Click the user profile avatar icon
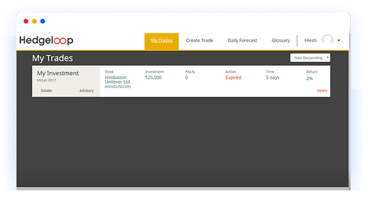The height and width of the screenshot is (212, 367). [327, 39]
